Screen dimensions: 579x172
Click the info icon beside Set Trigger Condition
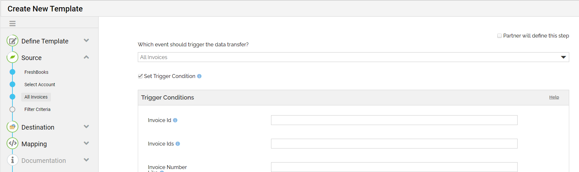point(199,76)
